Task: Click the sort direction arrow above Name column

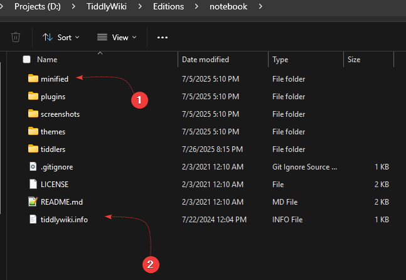Action: pos(100,53)
